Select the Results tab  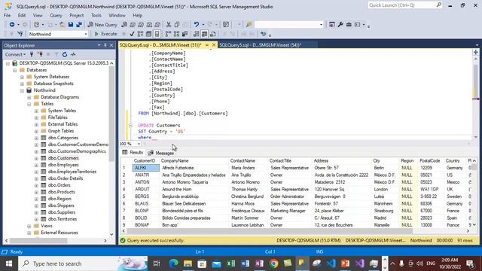click(x=133, y=152)
